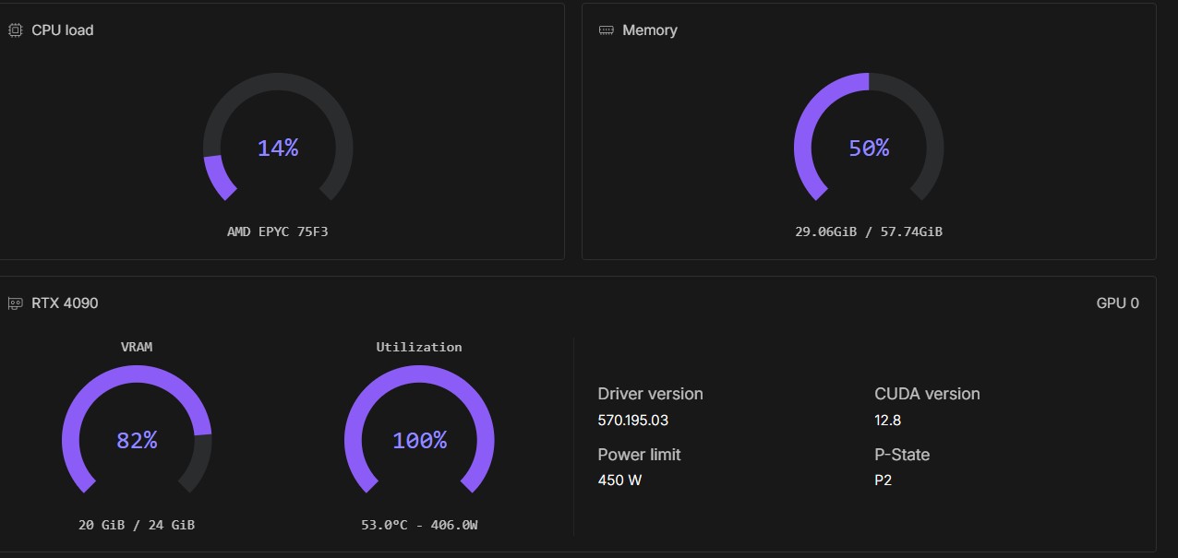
Task: Click the Memory gauge showing 50%
Action: [869, 137]
